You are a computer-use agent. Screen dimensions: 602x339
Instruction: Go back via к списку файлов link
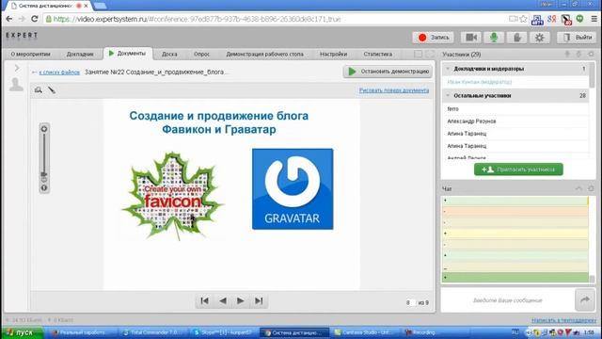coord(59,72)
